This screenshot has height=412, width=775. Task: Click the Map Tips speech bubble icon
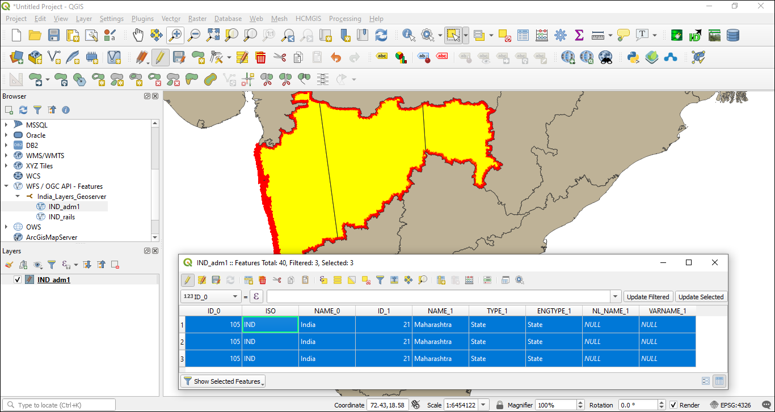coord(624,35)
